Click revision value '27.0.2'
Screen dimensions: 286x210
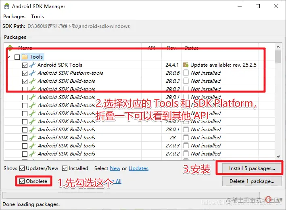click(x=173, y=153)
